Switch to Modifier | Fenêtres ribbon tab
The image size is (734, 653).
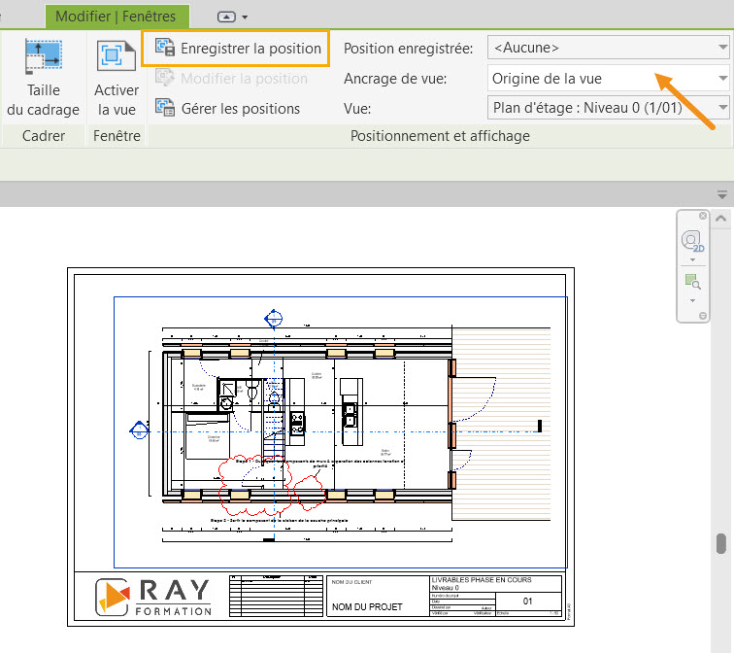point(117,17)
